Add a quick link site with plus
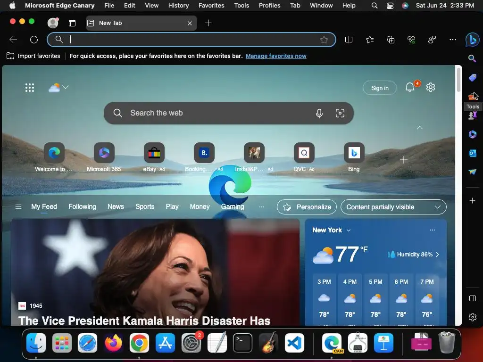This screenshot has width=483, height=362. (404, 160)
